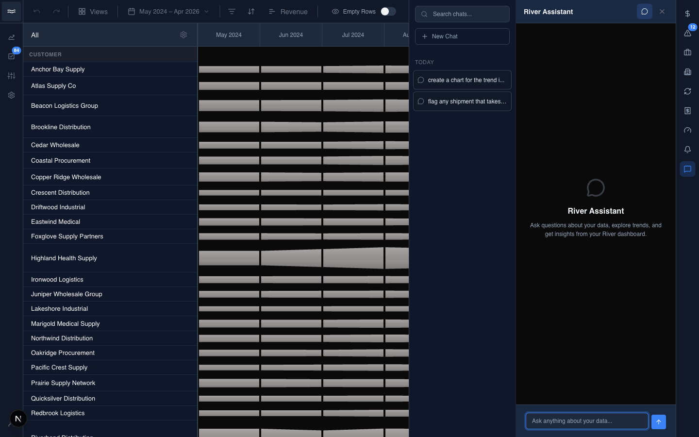Image resolution: width=699 pixels, height=437 pixels.
Task: Select the Marigold Medical Supply row
Action: point(110,323)
